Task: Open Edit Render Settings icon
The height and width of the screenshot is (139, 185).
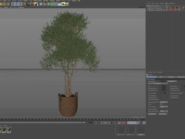Action: click(36, 4)
